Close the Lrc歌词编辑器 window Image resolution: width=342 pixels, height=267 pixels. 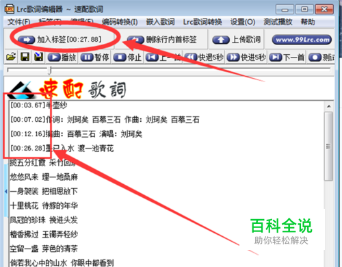324,10
